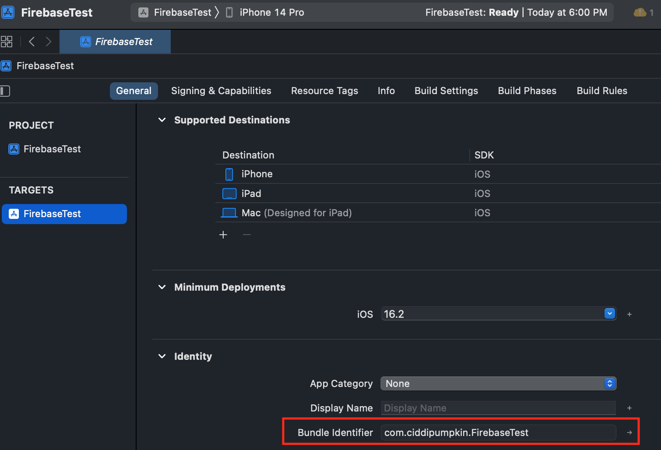Open the related items grid icon

click(x=6, y=42)
